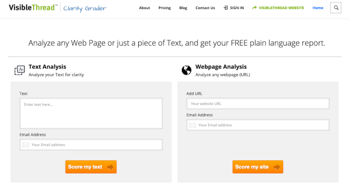Click the green arrow beside VisibleThread Website
Image resolution: width=350 pixels, height=194 pixels.
[255, 8]
